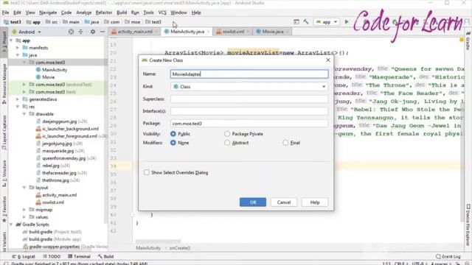Screen dimensions: 472x265
Task: Switch to Movie.java editor tab
Action: tap(273, 32)
